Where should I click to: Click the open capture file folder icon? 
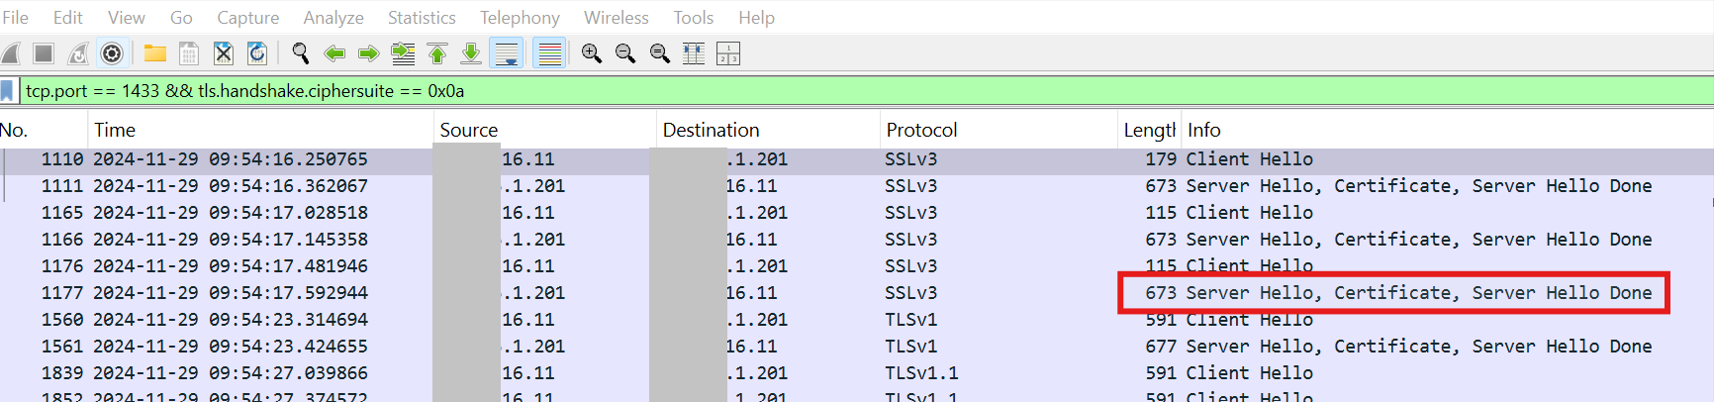(x=154, y=53)
